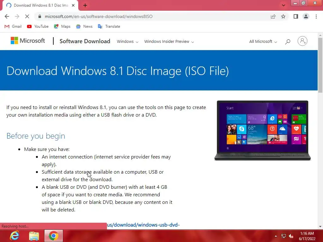Click the "Before you begin" heading
Screen dimensions: 323x242
pyautogui.click(x=36, y=136)
